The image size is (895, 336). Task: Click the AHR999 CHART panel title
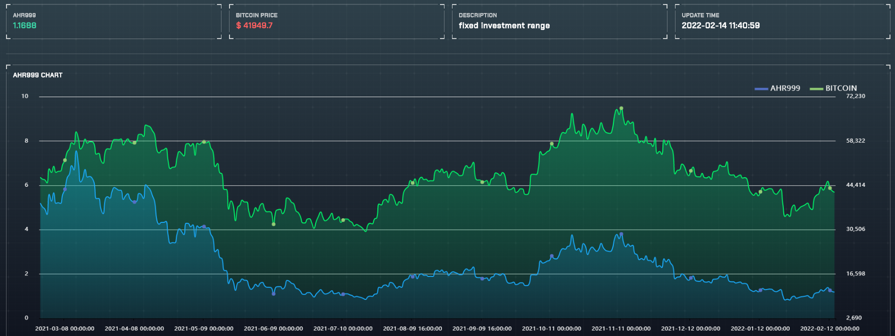pyautogui.click(x=38, y=75)
